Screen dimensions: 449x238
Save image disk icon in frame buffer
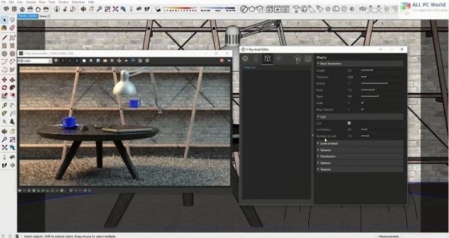(98, 61)
